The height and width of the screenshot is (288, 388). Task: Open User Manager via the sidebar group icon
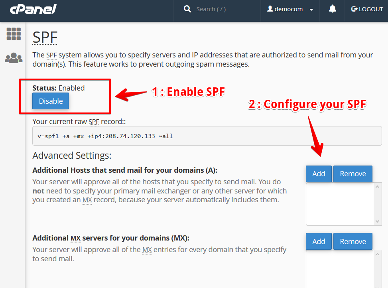click(13, 58)
